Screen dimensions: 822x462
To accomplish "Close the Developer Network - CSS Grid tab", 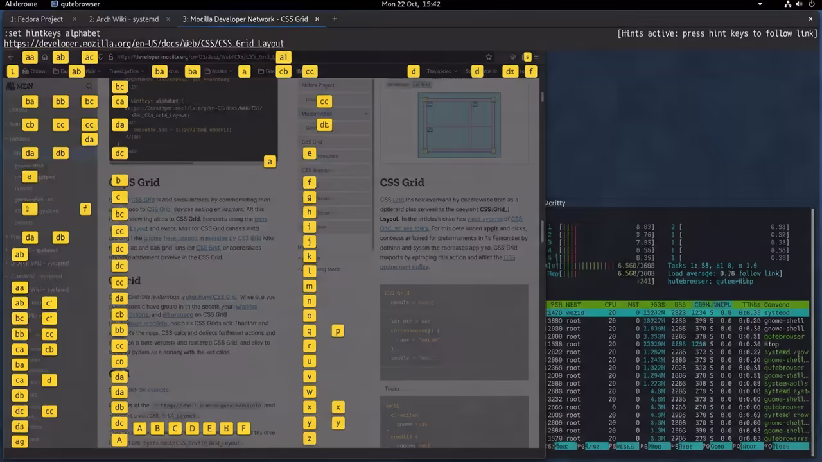I will 317,19.
